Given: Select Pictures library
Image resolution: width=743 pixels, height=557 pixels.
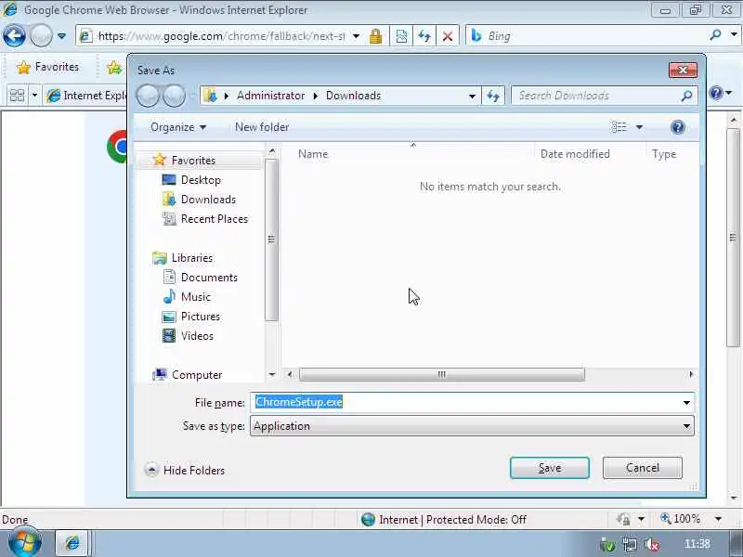Looking at the screenshot, I should [x=201, y=317].
